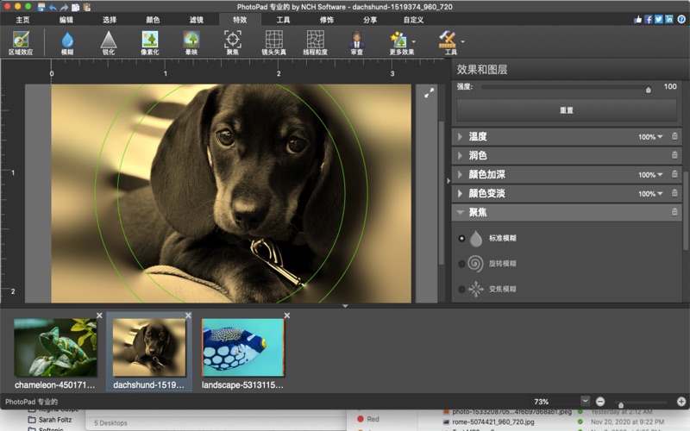
Task: Choose the 旋转模糊 radio option
Action: click(462, 264)
